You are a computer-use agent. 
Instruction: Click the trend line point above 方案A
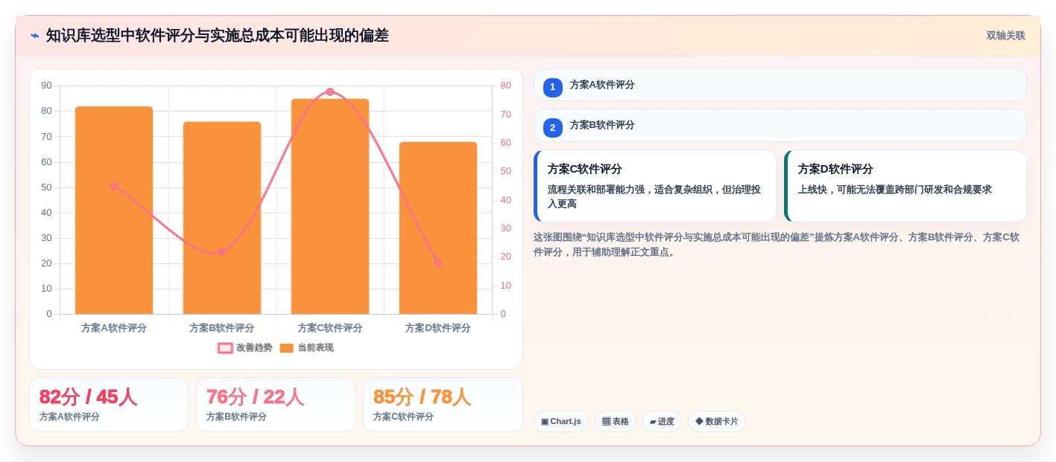(114, 186)
